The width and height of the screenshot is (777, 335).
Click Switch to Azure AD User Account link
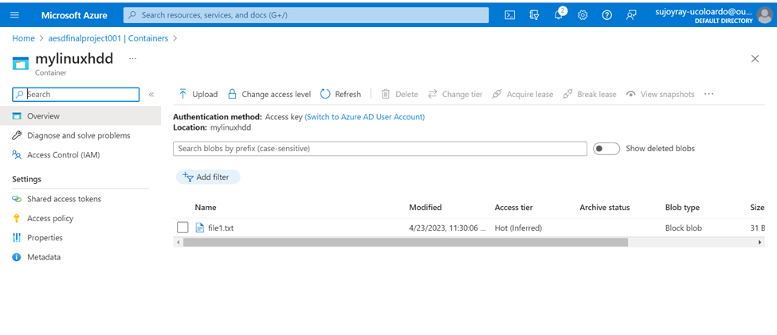[x=365, y=117]
